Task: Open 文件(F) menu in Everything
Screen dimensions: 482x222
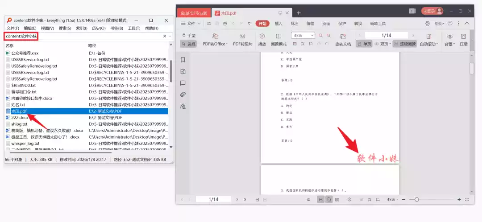Action: tap(13, 28)
